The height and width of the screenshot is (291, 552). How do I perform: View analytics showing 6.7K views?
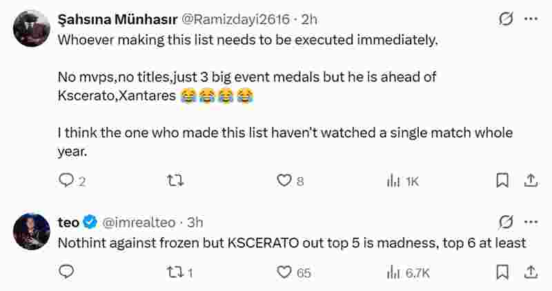tap(394, 272)
